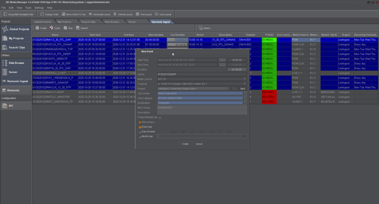This screenshot has width=379, height=204.
Task: Expand the Matrix source dropdown
Action: click(x=245, y=79)
